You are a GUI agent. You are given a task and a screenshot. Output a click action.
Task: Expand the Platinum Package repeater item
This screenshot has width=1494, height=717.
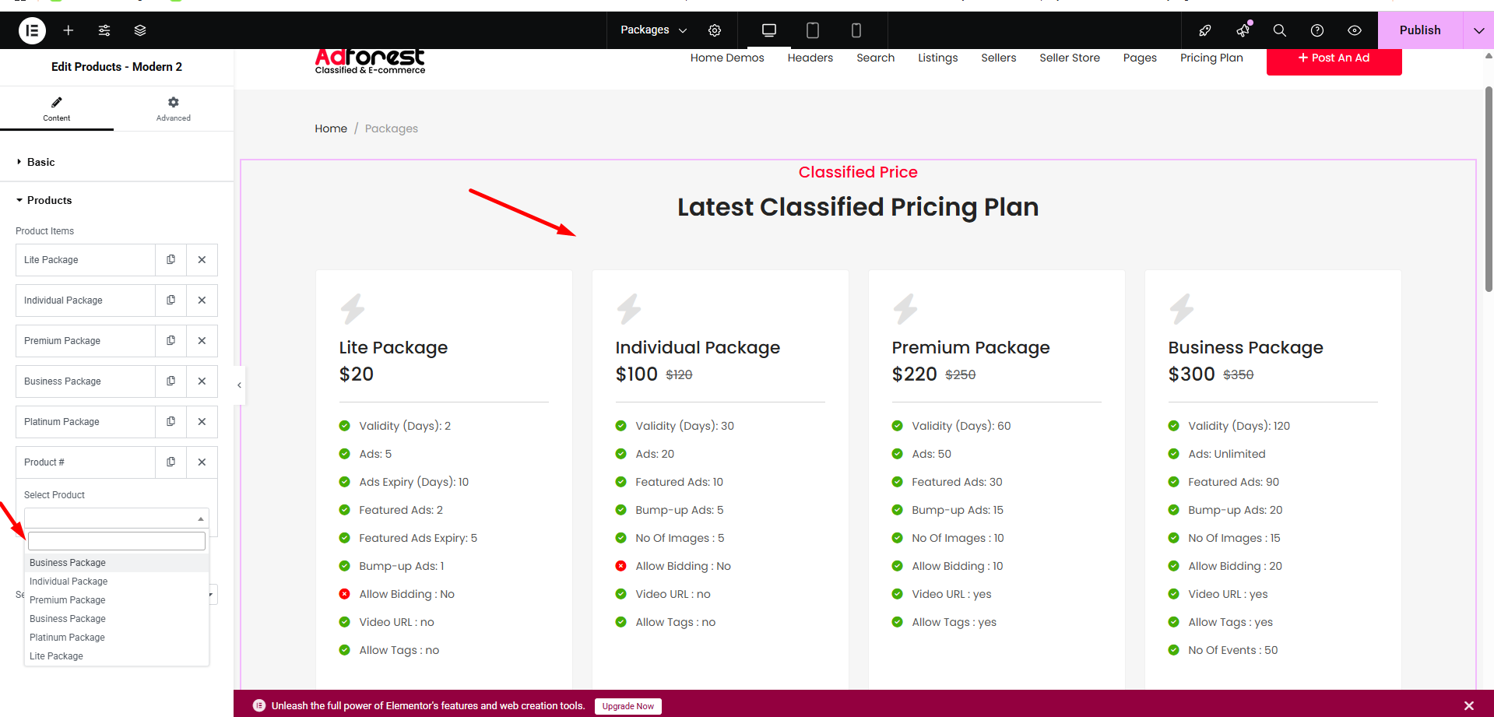(86, 422)
